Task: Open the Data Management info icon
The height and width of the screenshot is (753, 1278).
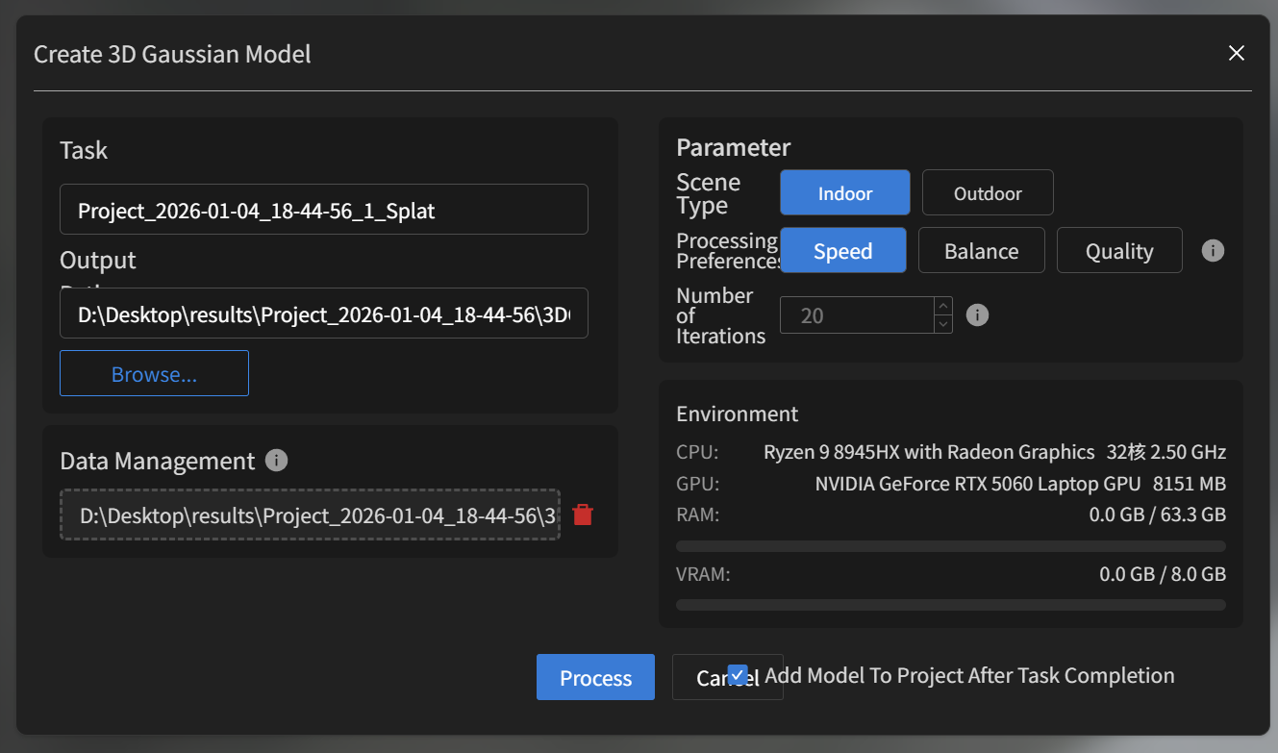Action: [276, 461]
